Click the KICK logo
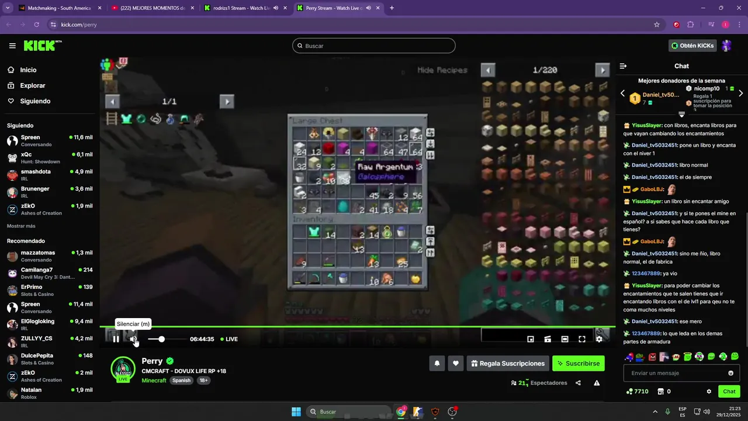Viewport: 748px width, 421px height. pos(43,46)
